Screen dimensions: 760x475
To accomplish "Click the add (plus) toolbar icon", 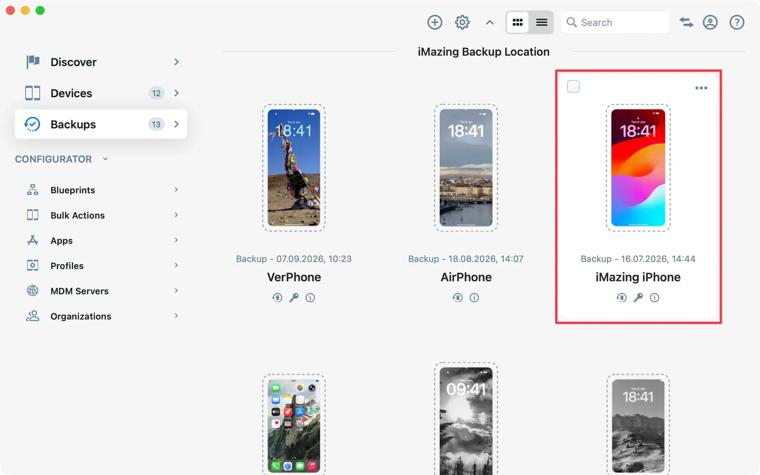I will point(435,22).
